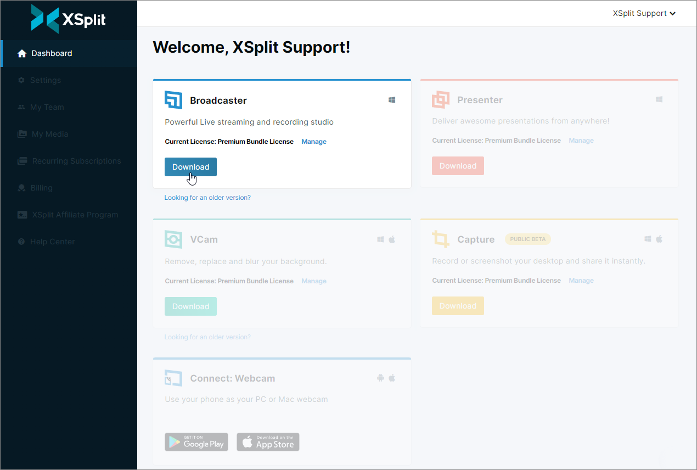Click the Broadcaster product icon
Image resolution: width=697 pixels, height=470 pixels.
pos(173,100)
